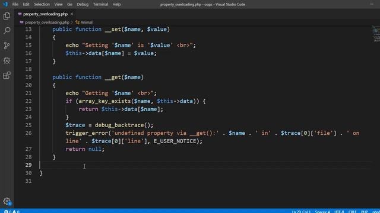Click the array_key_exists call

(104, 101)
